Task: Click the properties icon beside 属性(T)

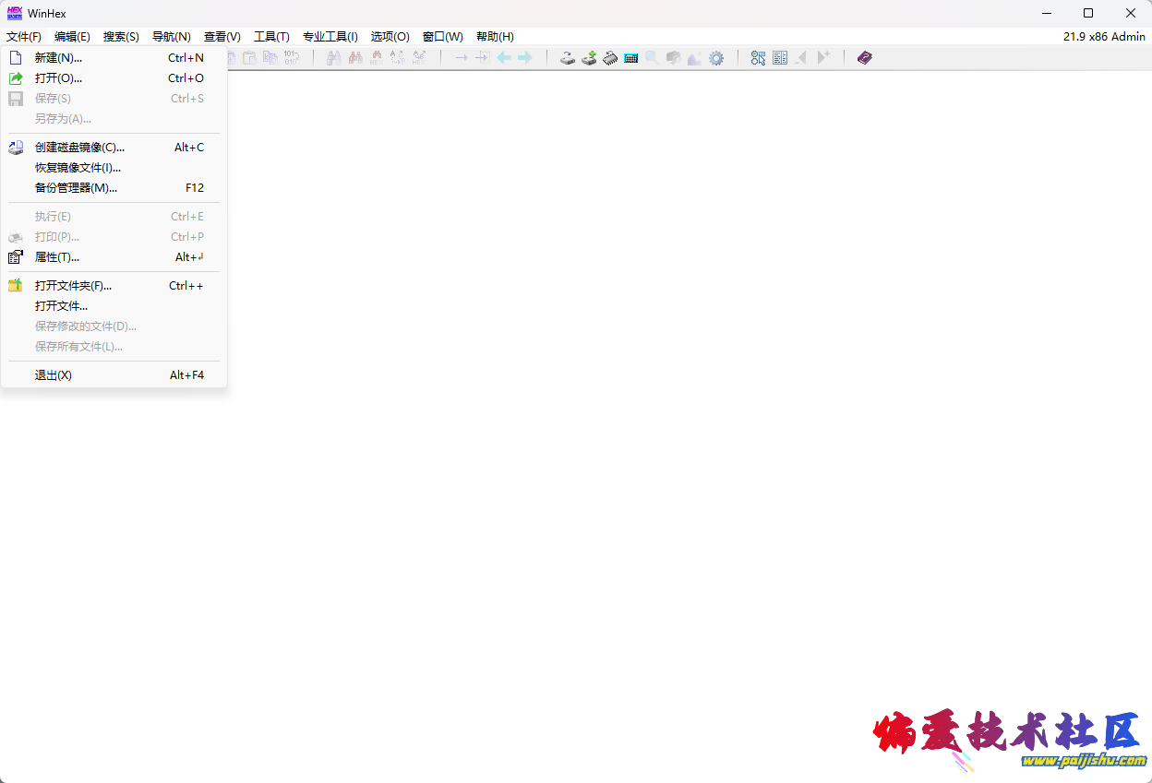Action: pyautogui.click(x=16, y=256)
